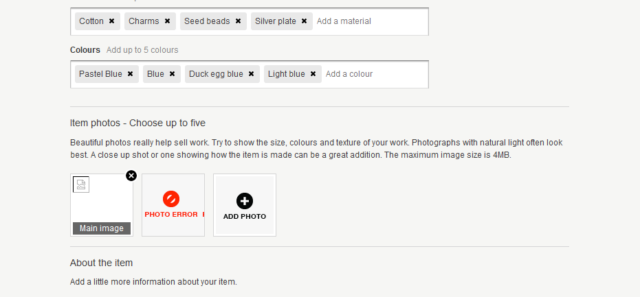This screenshot has width=640, height=297.
Task: Click the Pastel Blue tag label
Action: (x=100, y=74)
